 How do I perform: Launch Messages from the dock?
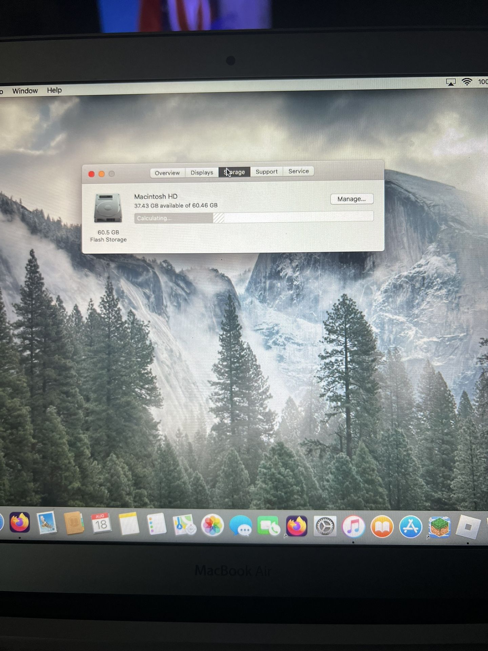pyautogui.click(x=240, y=526)
